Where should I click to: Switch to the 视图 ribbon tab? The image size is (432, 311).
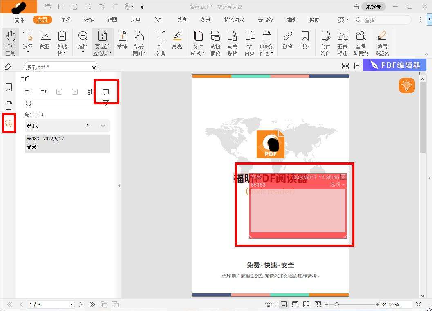112,19
